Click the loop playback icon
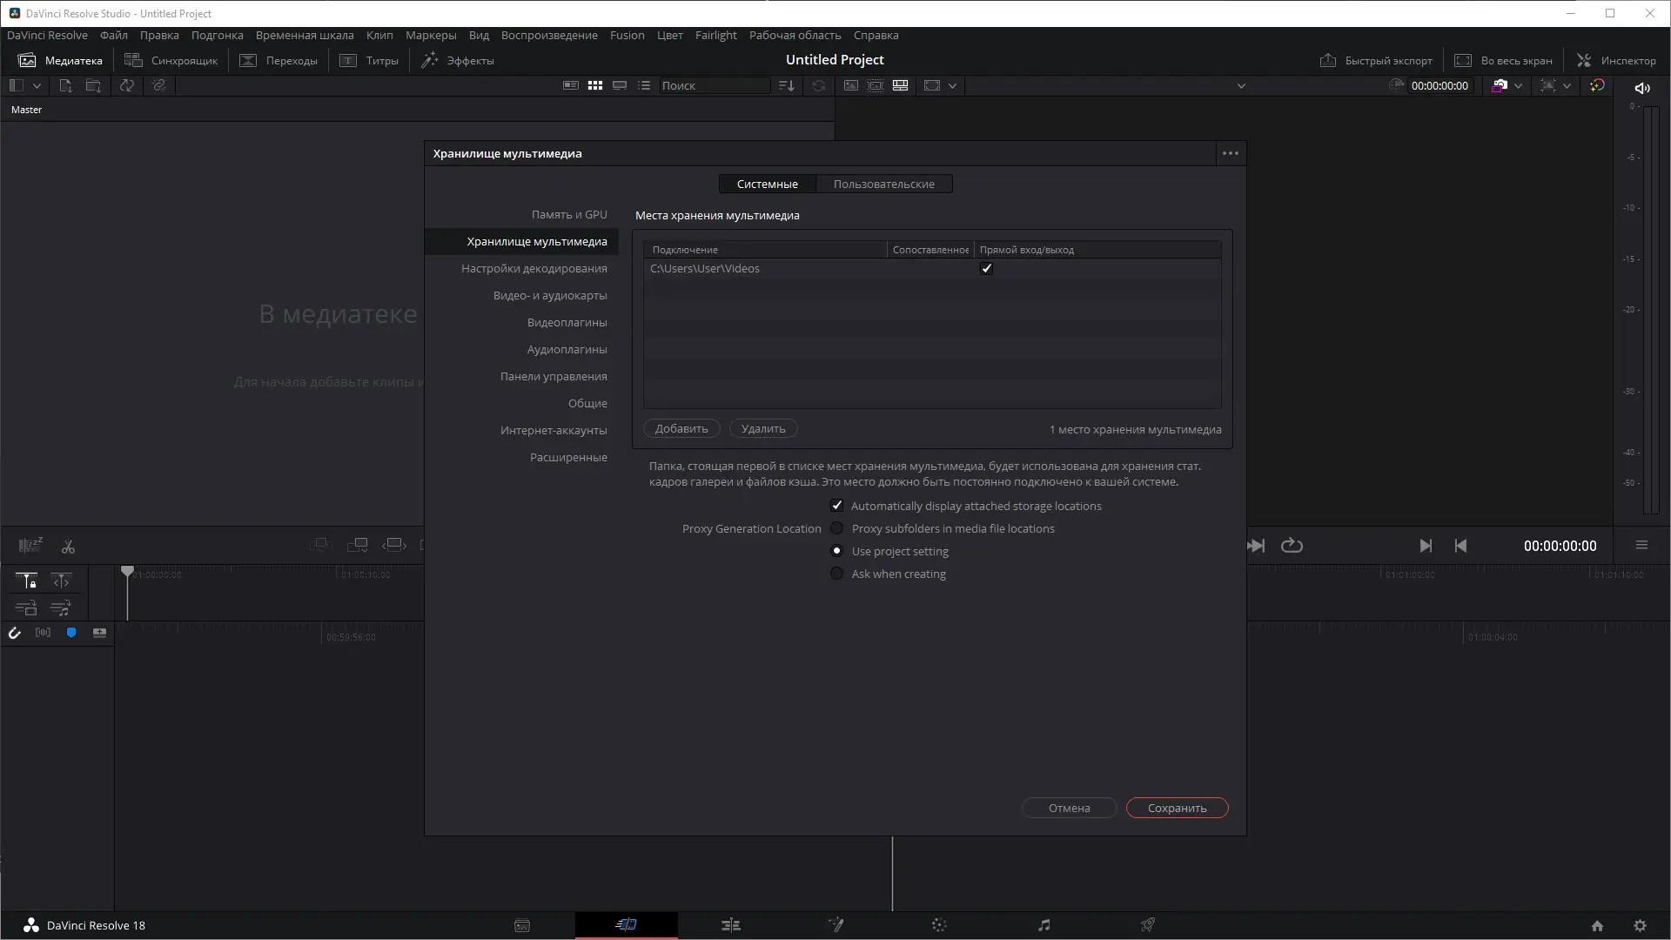The image size is (1671, 940). 1292,546
